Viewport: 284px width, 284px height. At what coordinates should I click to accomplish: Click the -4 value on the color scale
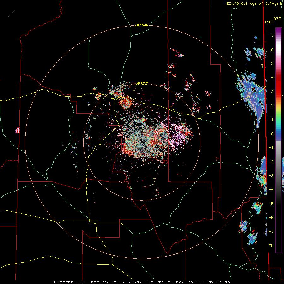pyautogui.click(x=271, y=190)
